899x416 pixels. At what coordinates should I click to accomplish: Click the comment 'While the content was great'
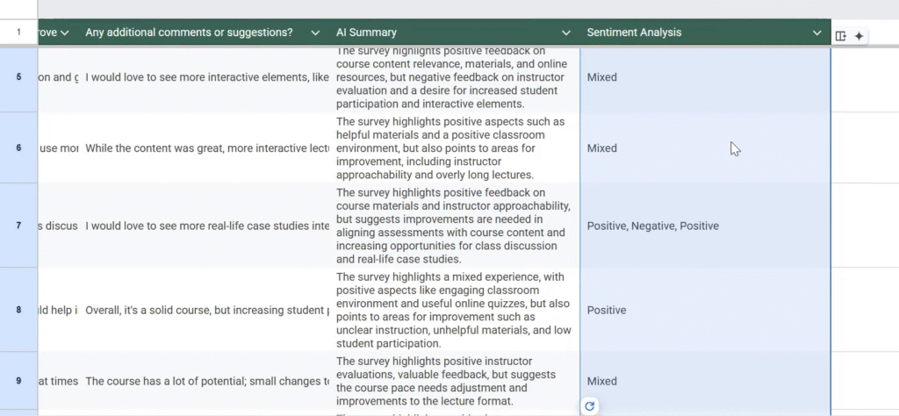[205, 147]
